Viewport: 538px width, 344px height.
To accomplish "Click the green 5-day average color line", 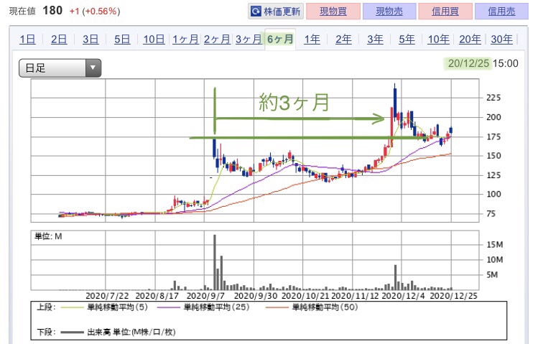I will click(x=73, y=307).
